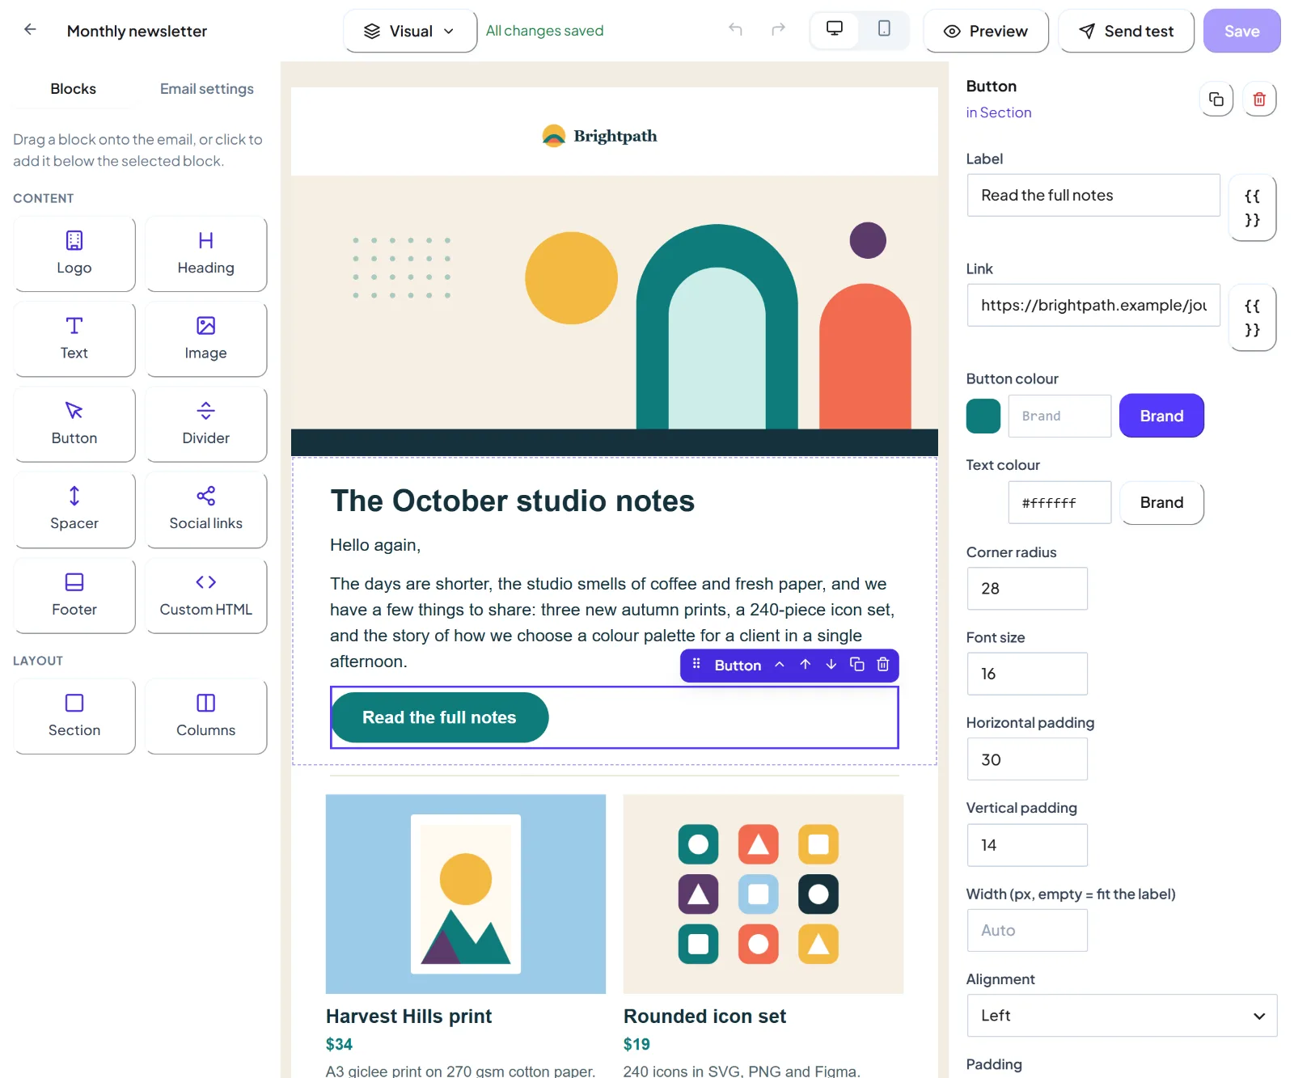Toggle the Brand option for Text colour
The width and height of the screenshot is (1294, 1078).
click(1161, 502)
